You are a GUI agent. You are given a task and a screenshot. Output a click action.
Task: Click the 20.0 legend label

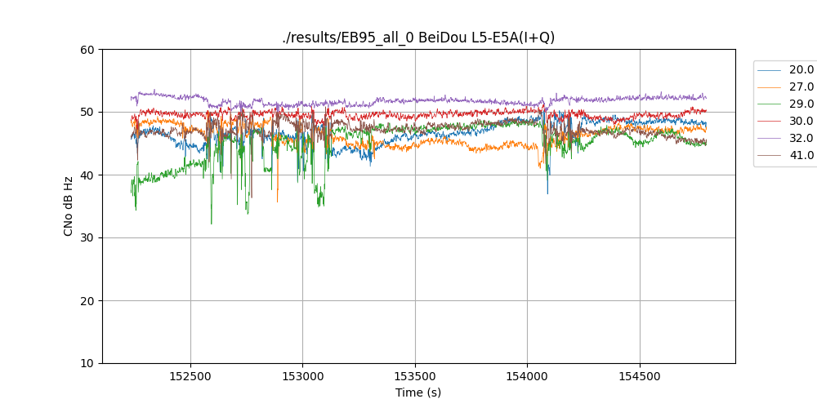point(801,70)
